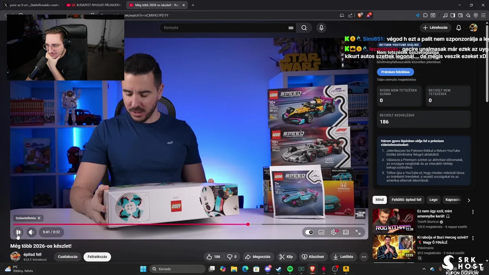
Task: Switch to theater mode view
Action: coord(346,232)
